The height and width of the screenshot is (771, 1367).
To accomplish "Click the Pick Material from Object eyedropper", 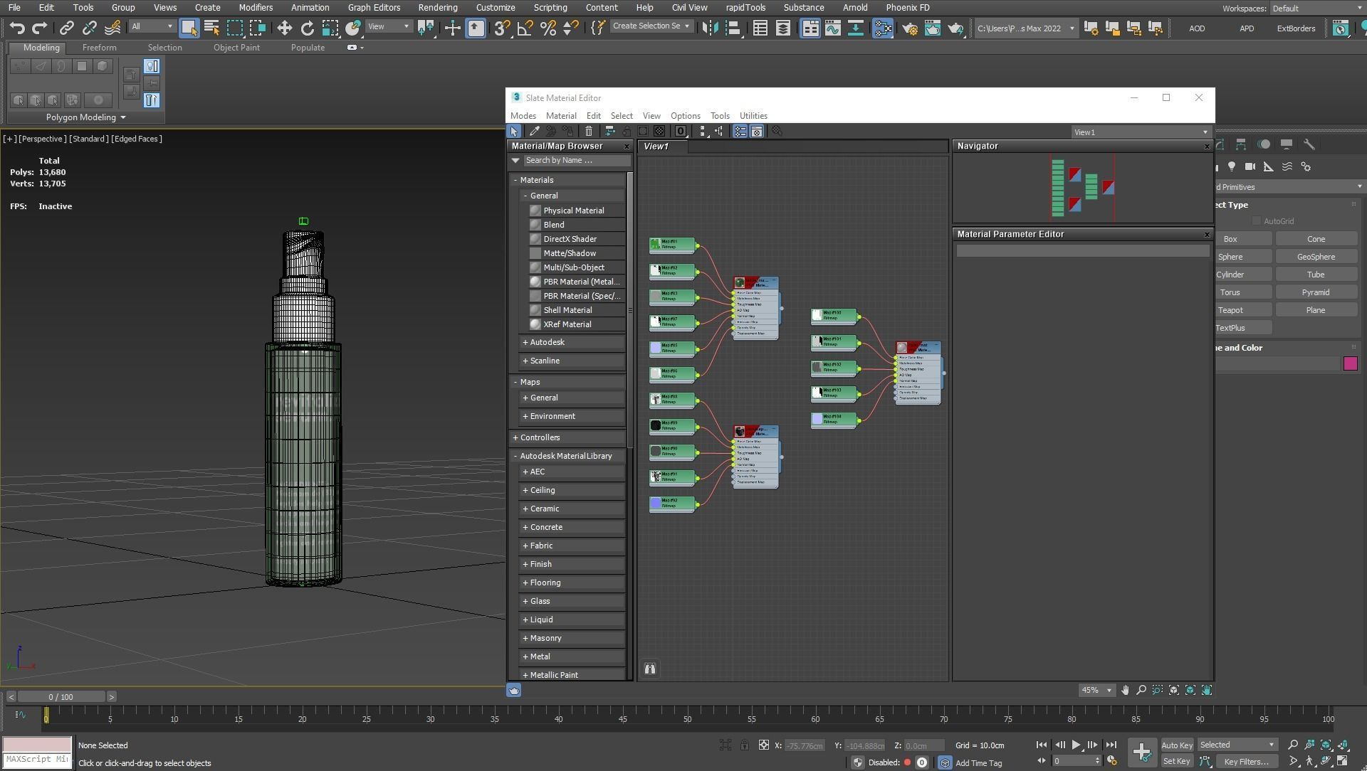I will (x=534, y=132).
